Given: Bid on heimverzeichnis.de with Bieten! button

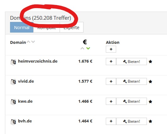Looking at the screenshot, I should coord(132,62).
